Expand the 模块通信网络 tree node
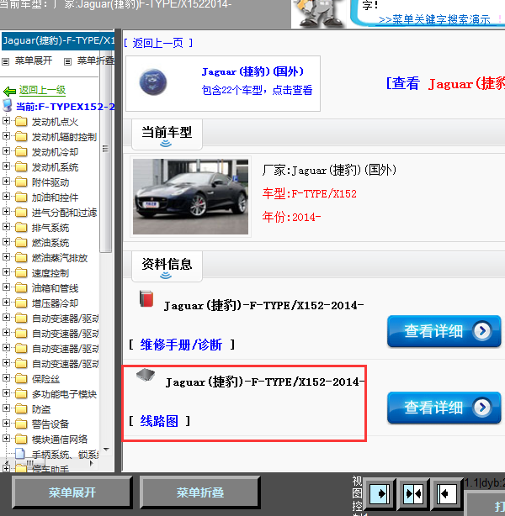The height and width of the screenshot is (516, 505). tap(6, 439)
